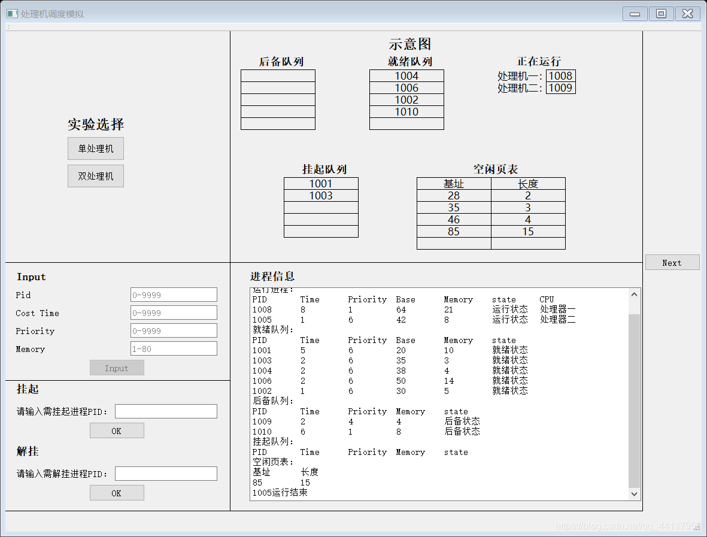Click the 挂起队列: heading in the process log
The width and height of the screenshot is (707, 537).
pos(273,441)
